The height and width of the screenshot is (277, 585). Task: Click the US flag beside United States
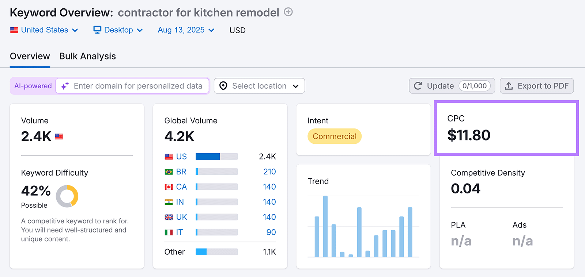(x=14, y=30)
